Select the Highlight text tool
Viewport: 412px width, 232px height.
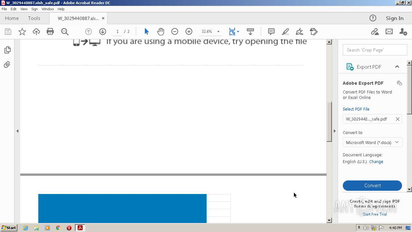click(286, 32)
